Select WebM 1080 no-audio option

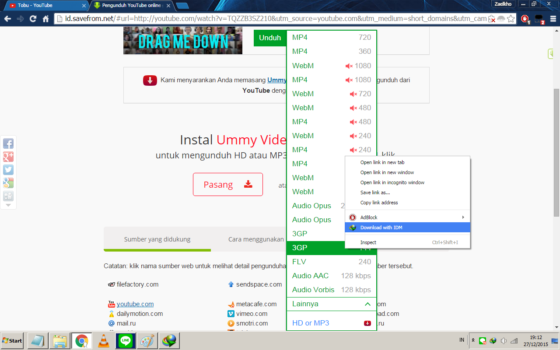(332, 66)
